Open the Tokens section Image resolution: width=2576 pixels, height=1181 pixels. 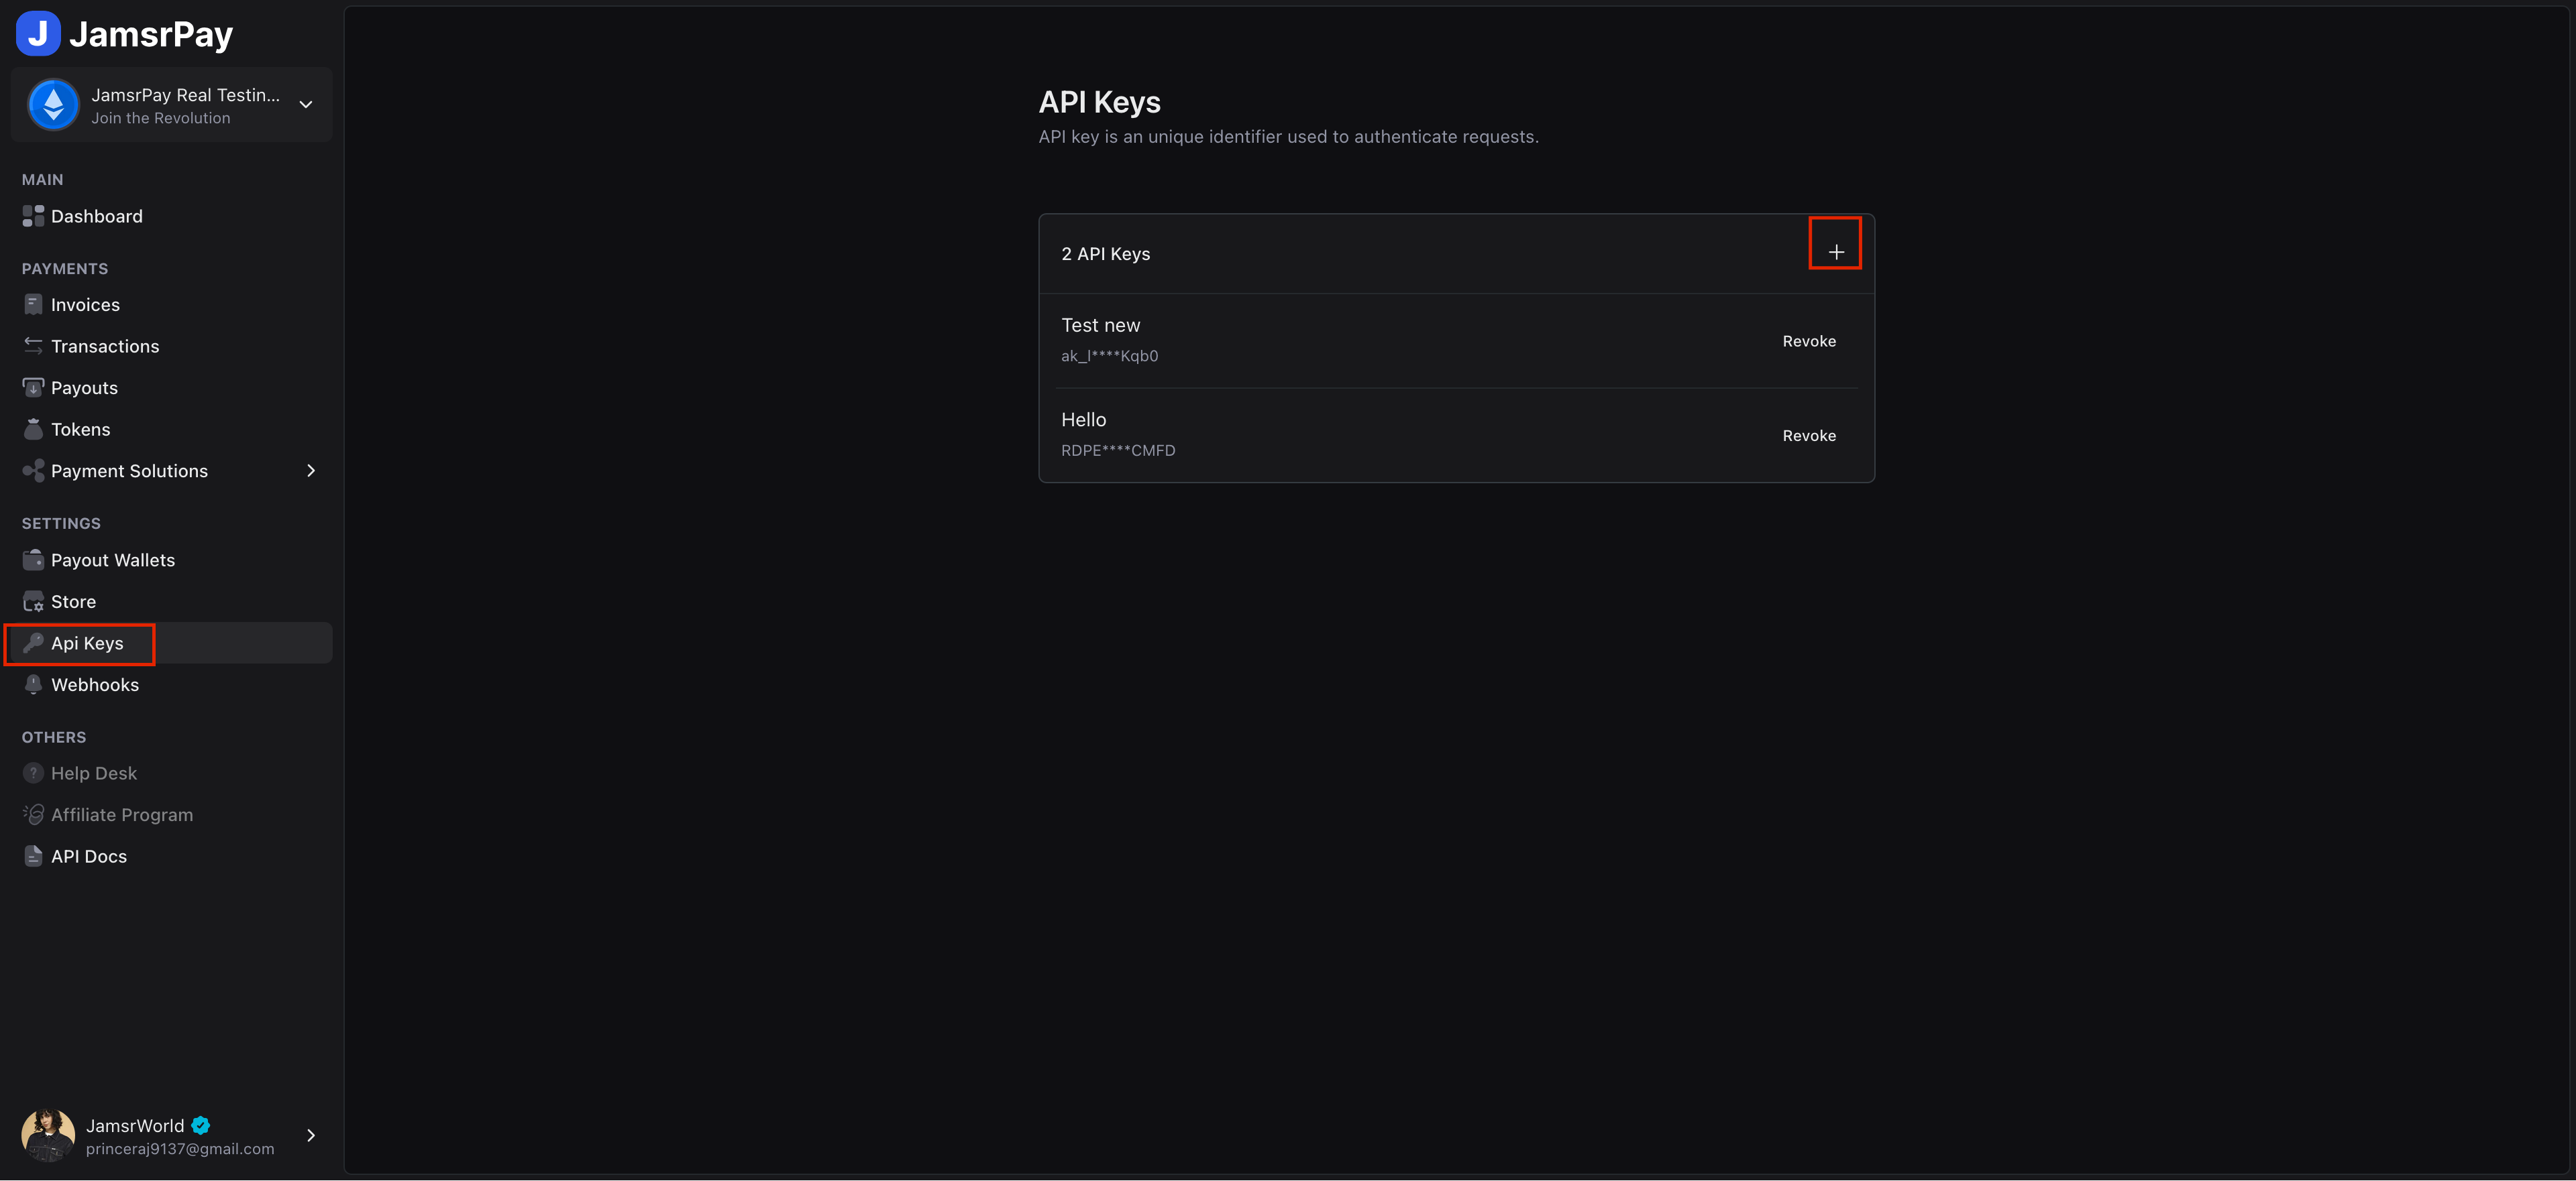(x=171, y=430)
